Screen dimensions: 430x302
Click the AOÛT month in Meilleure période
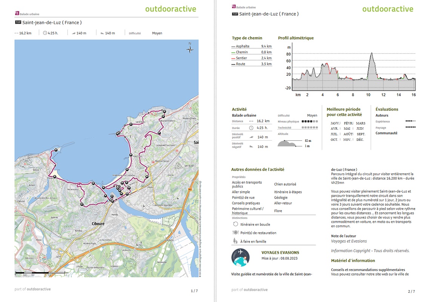coord(348,134)
